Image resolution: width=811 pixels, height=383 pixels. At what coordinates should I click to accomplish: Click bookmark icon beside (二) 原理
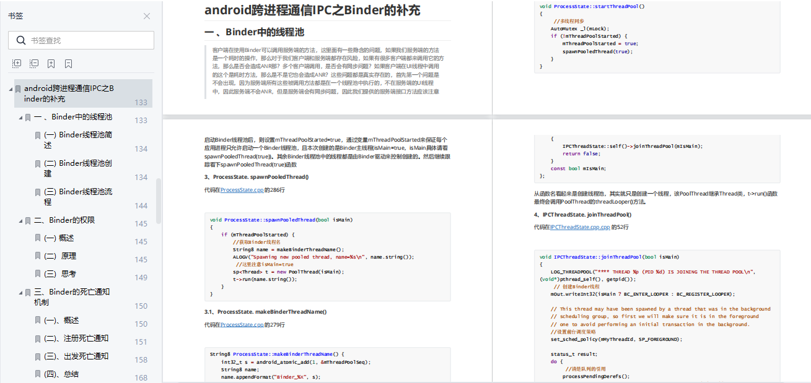[x=37, y=256]
